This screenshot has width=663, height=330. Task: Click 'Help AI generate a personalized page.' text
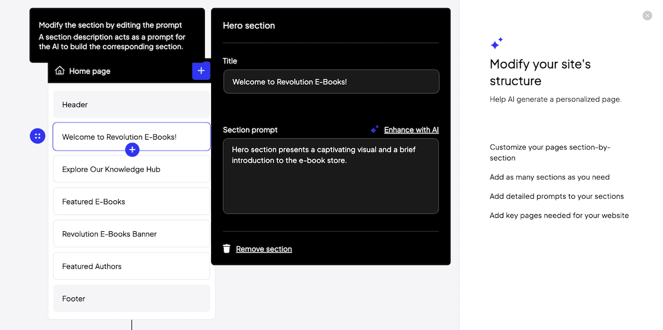pyautogui.click(x=556, y=99)
